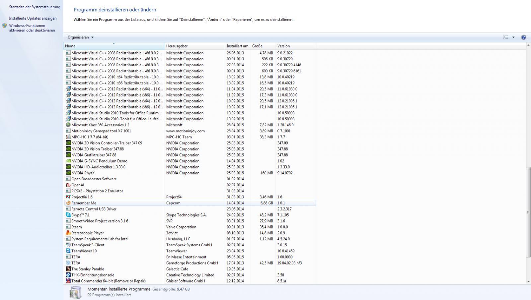Click the NVIDIA 3D Vision Controller-Treiber icon
The width and height of the screenshot is (531, 300).
click(68, 143)
